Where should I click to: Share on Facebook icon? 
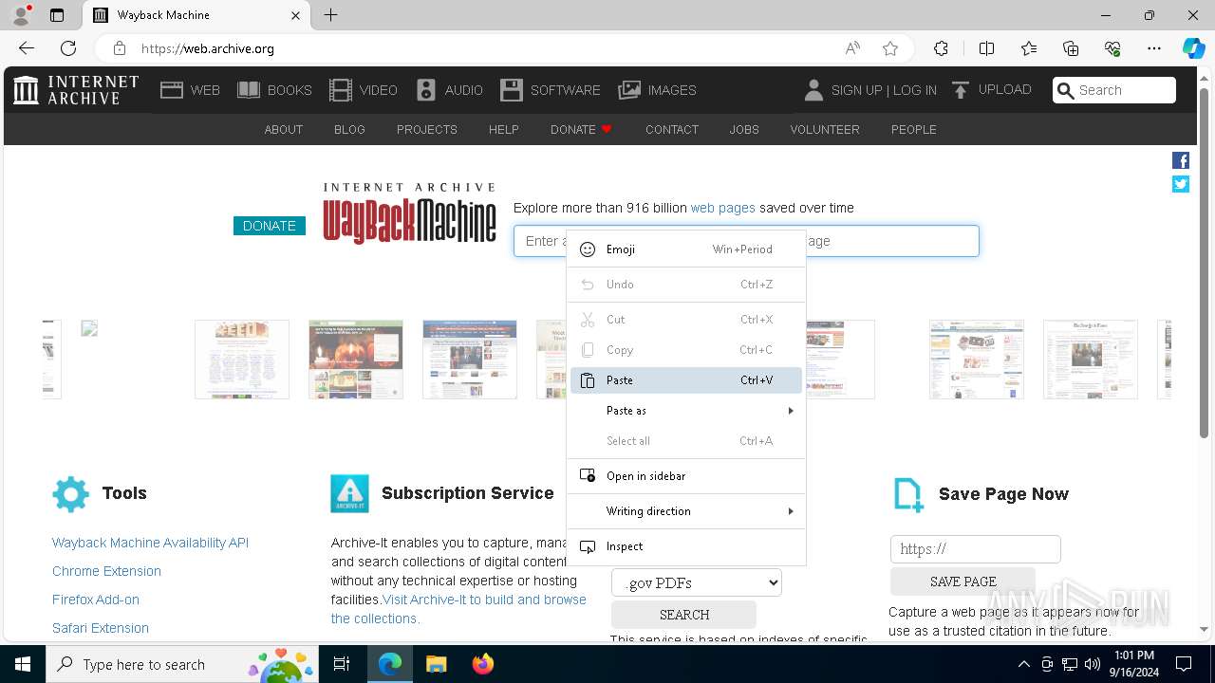1181,160
